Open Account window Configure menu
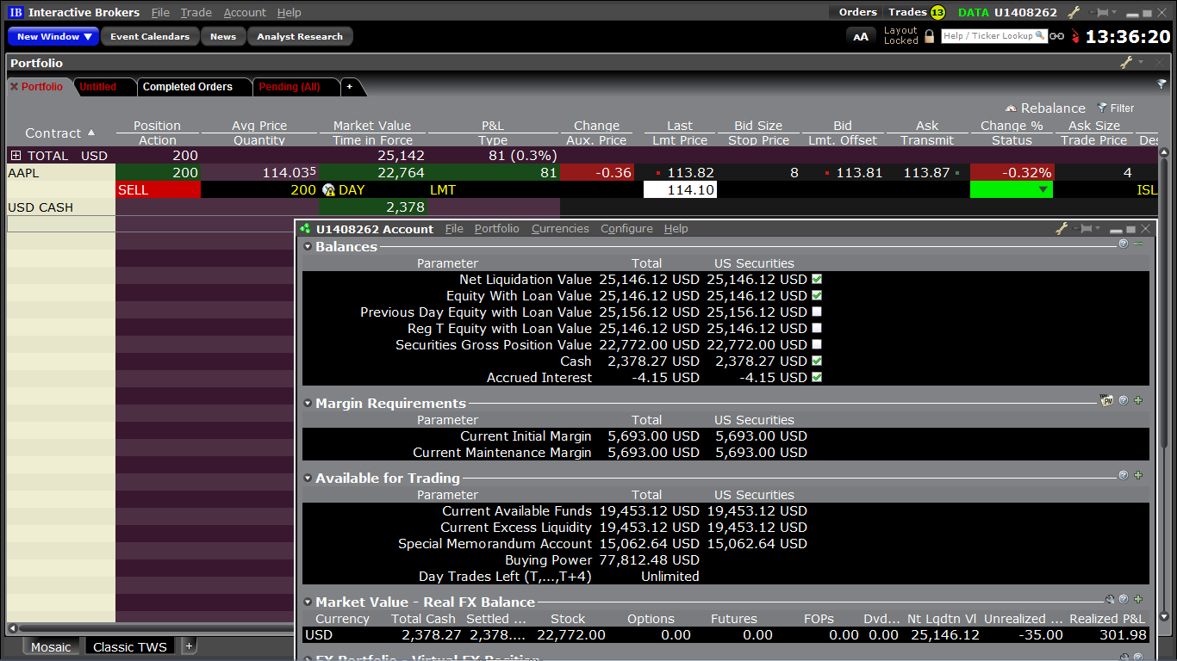1177x661 pixels. pyautogui.click(x=626, y=229)
